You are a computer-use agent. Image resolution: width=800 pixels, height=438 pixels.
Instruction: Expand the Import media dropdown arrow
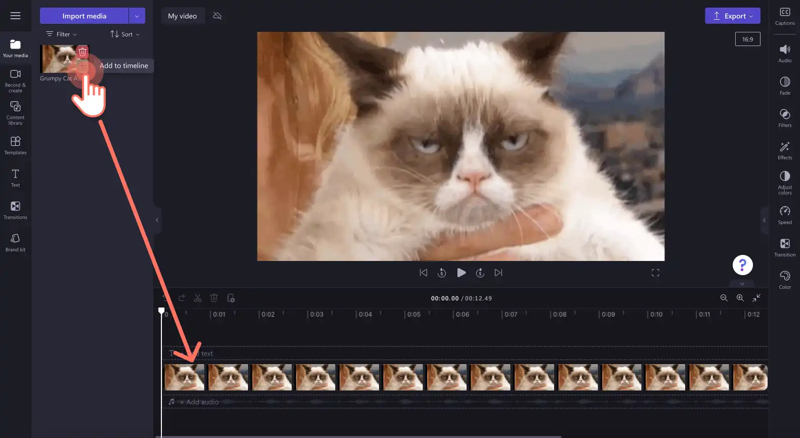tap(137, 16)
